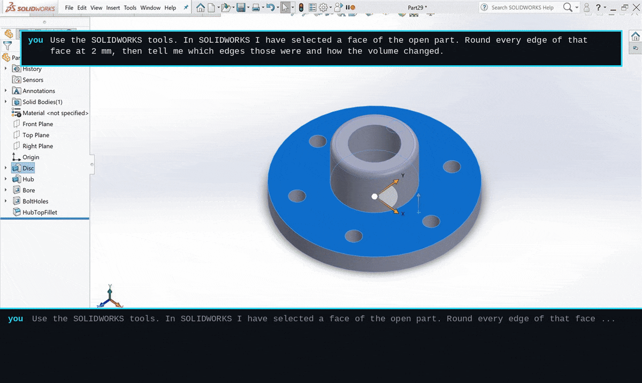This screenshot has height=383, width=642.
Task: Expand the BoltHoles feature
Action: click(x=6, y=201)
